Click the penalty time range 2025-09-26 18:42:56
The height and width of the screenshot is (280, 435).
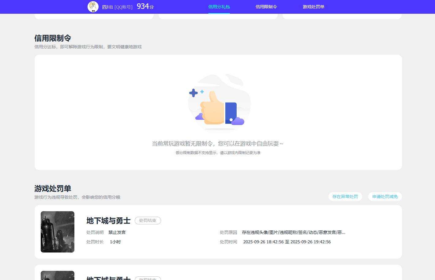click(x=287, y=242)
